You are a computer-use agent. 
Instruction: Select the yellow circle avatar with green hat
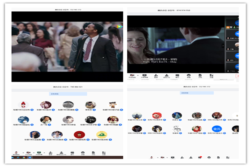102,134
